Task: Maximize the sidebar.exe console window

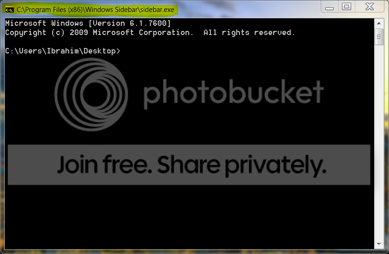Action: (x=347, y=6)
